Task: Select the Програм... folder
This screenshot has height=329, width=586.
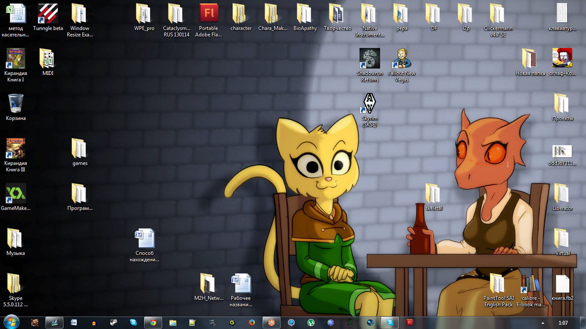Action: click(x=80, y=197)
